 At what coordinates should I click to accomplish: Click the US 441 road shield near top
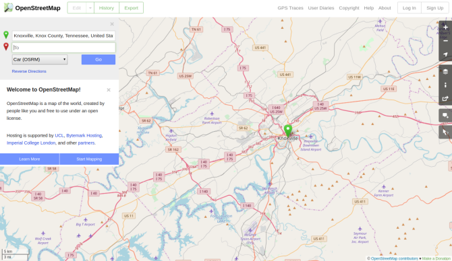260,48
